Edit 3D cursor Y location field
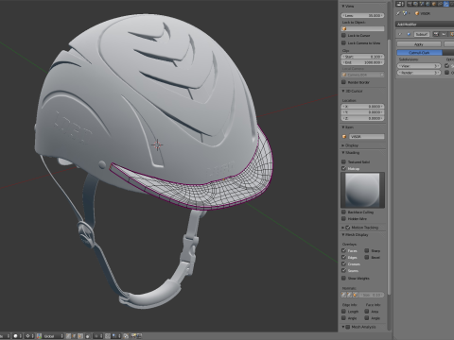This screenshot has height=340, width=454. point(362,112)
